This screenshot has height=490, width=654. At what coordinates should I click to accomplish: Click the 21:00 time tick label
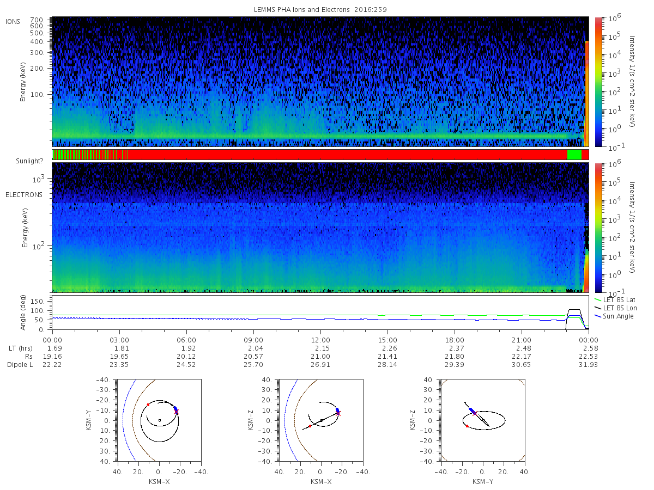(x=522, y=340)
